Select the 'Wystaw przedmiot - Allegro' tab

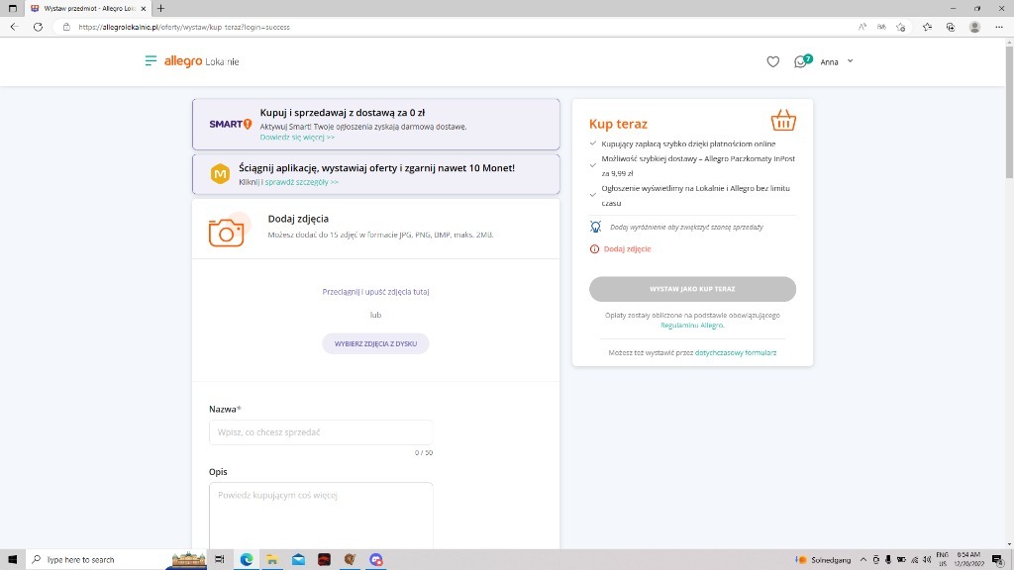pos(88,8)
